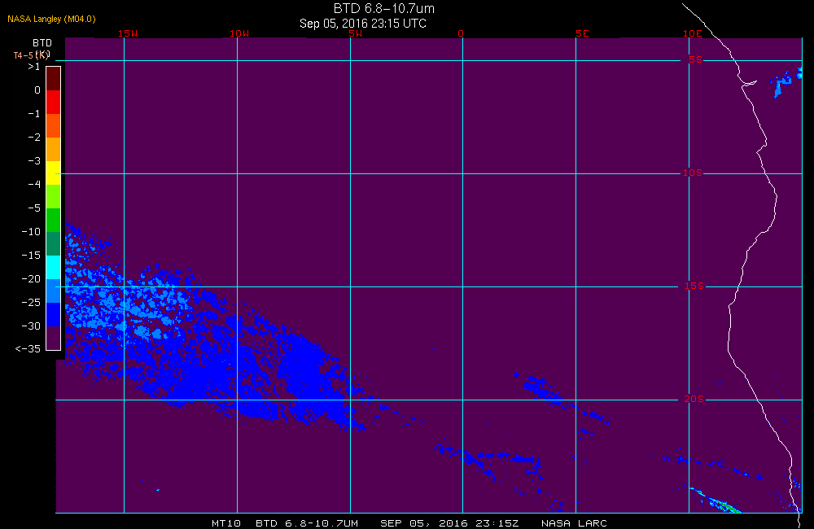The width and height of the screenshot is (814, 529).
Task: Click the 10W and 20S gridline intersection
Action: [x=237, y=400]
